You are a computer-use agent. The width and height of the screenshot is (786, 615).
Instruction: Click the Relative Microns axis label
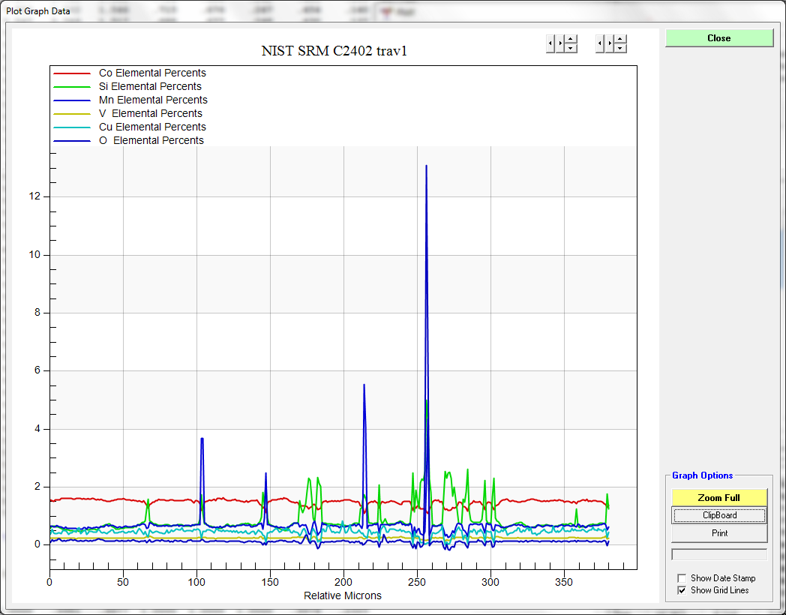click(342, 595)
